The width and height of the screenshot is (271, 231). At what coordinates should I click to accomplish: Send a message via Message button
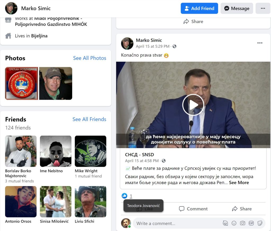(x=237, y=8)
